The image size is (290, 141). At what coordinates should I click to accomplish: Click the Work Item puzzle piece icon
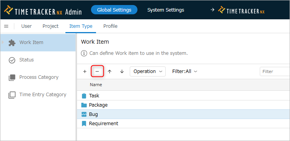point(12,43)
